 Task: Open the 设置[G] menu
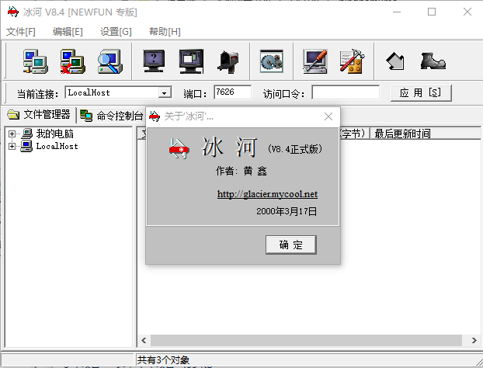tap(116, 31)
